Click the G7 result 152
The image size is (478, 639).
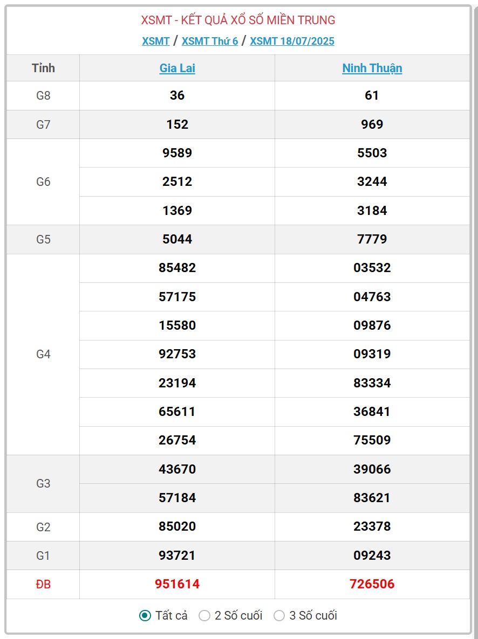[177, 124]
